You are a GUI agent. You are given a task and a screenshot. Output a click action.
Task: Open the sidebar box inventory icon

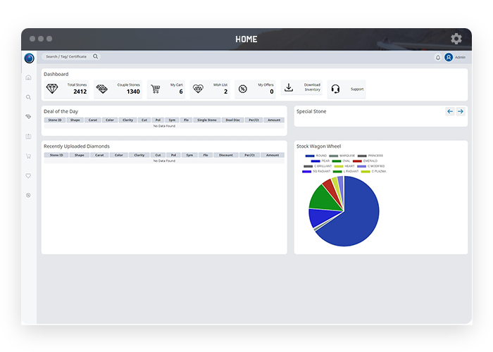click(x=28, y=137)
